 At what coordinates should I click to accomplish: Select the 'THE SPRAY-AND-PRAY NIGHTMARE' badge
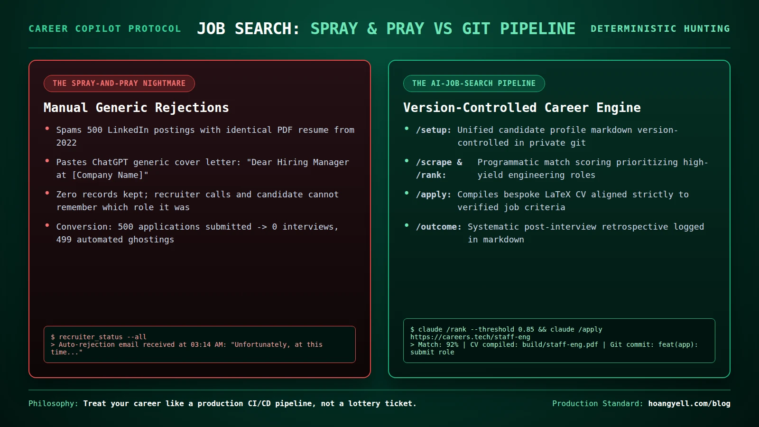[119, 83]
